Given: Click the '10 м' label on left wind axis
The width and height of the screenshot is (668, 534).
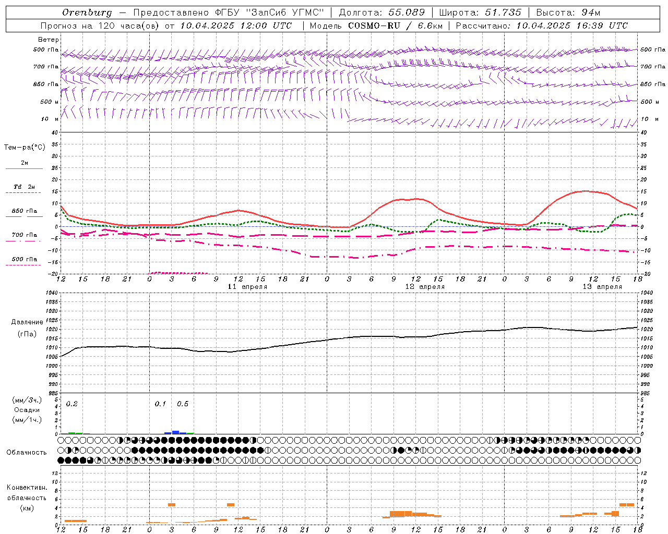Looking at the screenshot, I should 50,119.
